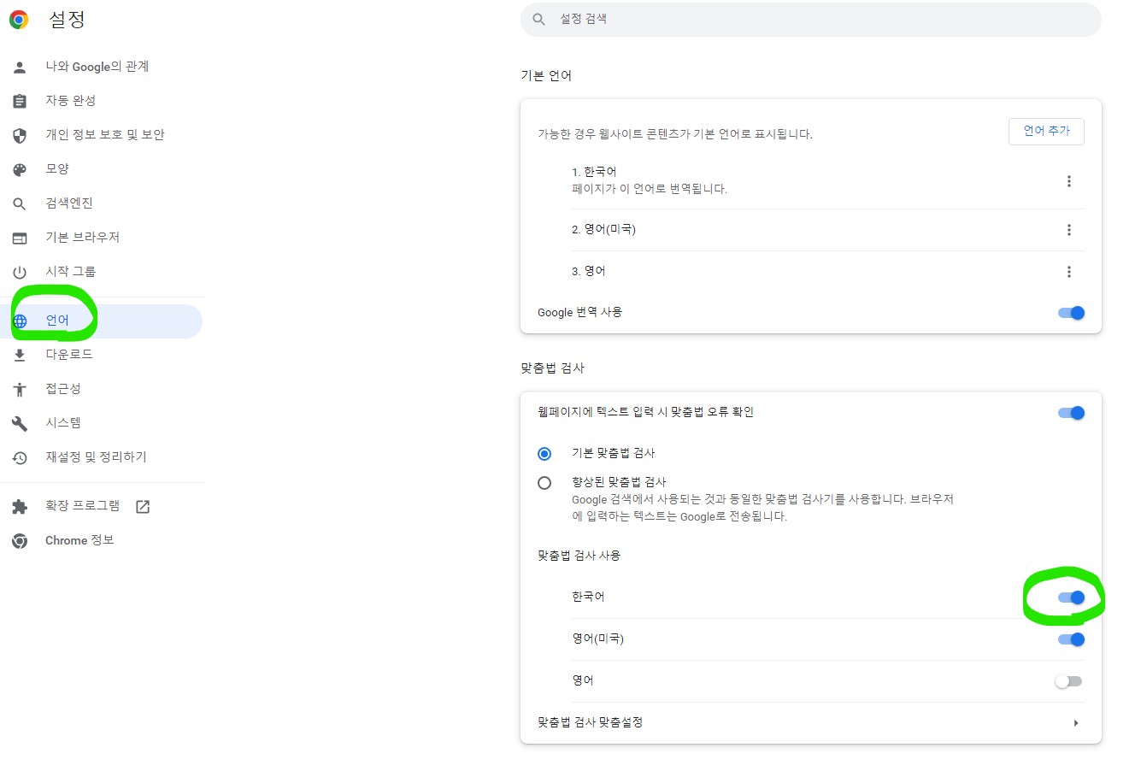Click the 설정 검색 input field
This screenshot has height=783, width=1141.
[810, 19]
